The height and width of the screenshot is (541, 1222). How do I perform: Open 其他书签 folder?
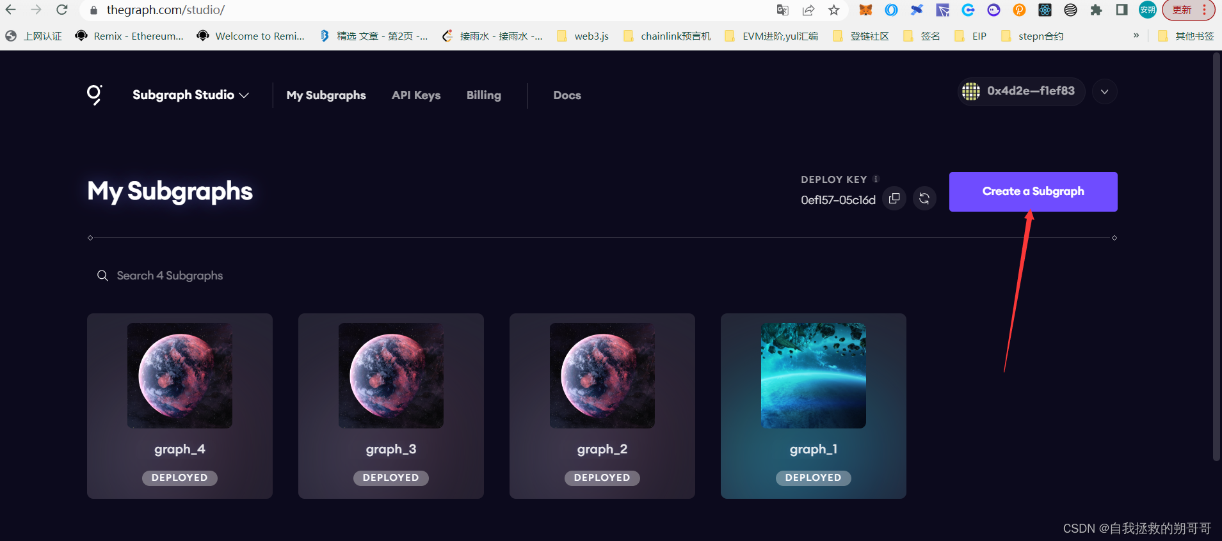coord(1186,36)
